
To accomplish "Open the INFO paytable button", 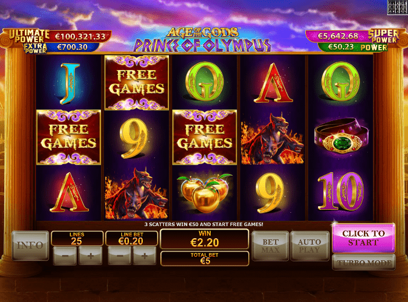I will [30, 246].
